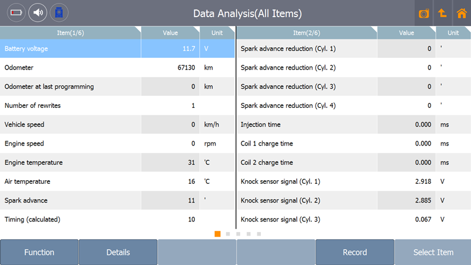This screenshot has width=471, height=265.
Task: Start recording with Record button
Action: pos(355,252)
